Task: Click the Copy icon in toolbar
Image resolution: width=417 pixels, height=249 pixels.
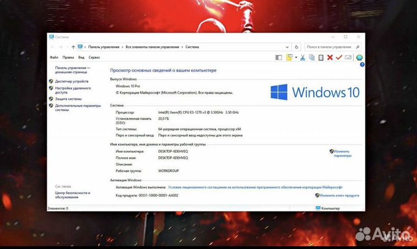Action: [x=312, y=57]
